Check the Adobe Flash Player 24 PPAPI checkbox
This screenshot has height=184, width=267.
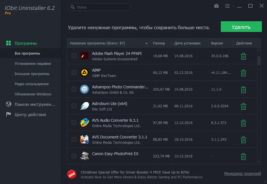click(x=74, y=56)
